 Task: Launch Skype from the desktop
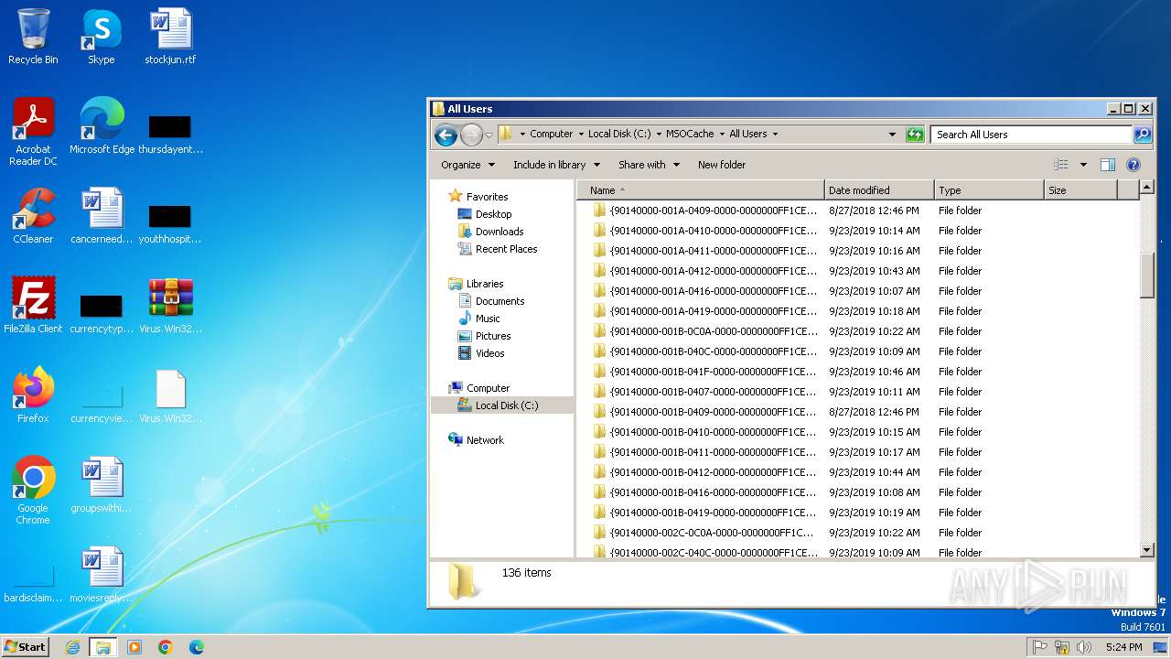click(x=102, y=37)
